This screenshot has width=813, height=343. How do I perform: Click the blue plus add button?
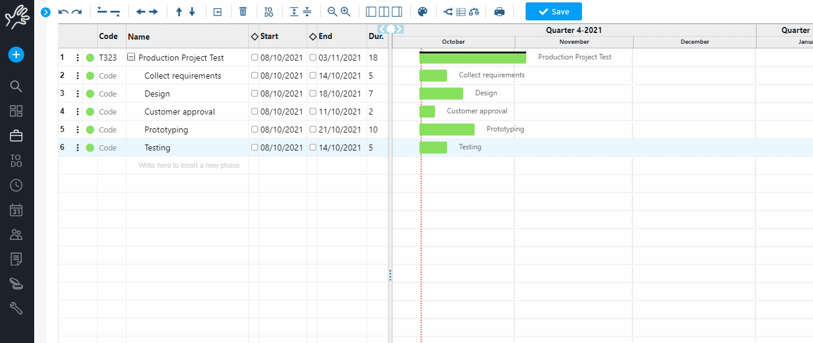tap(16, 55)
